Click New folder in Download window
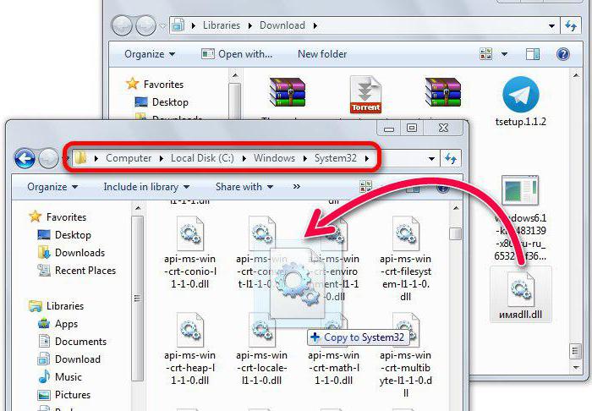Screen dimensions: 592x411 pyautogui.click(x=322, y=54)
